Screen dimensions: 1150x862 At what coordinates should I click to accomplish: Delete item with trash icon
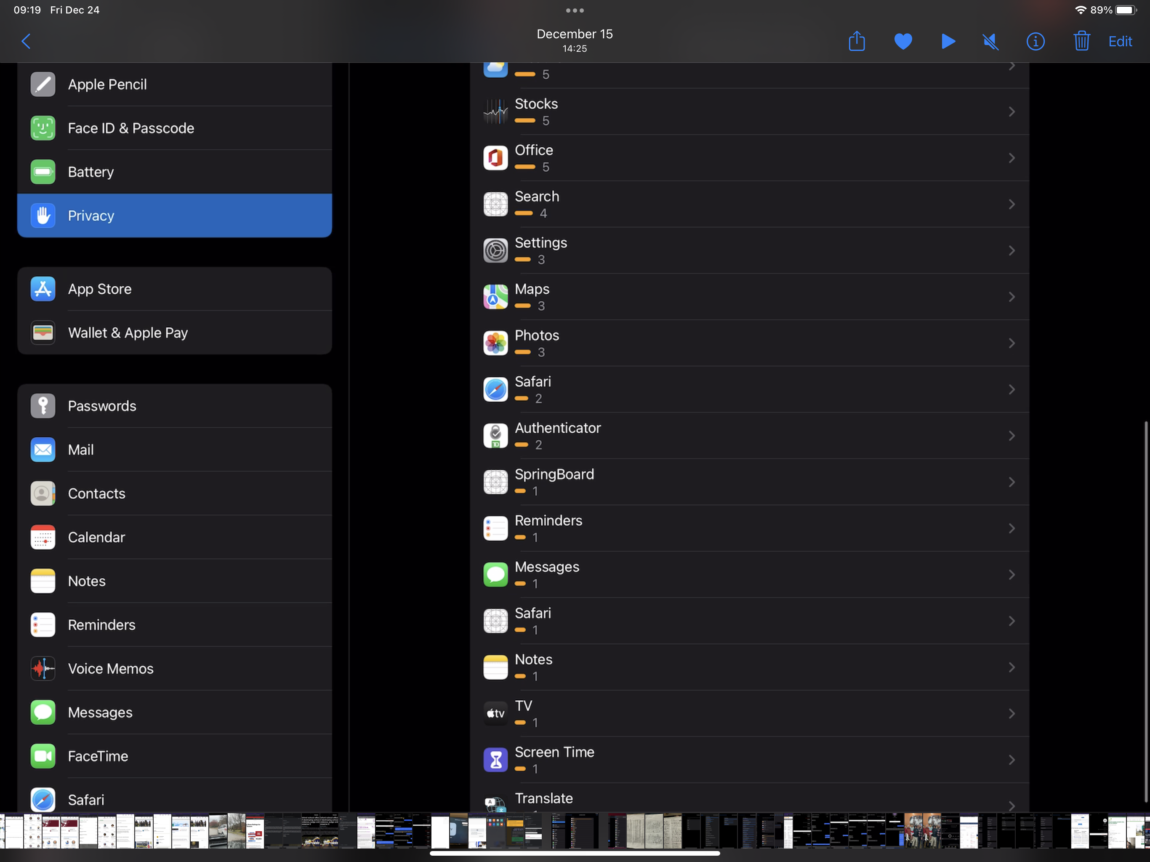(1081, 41)
